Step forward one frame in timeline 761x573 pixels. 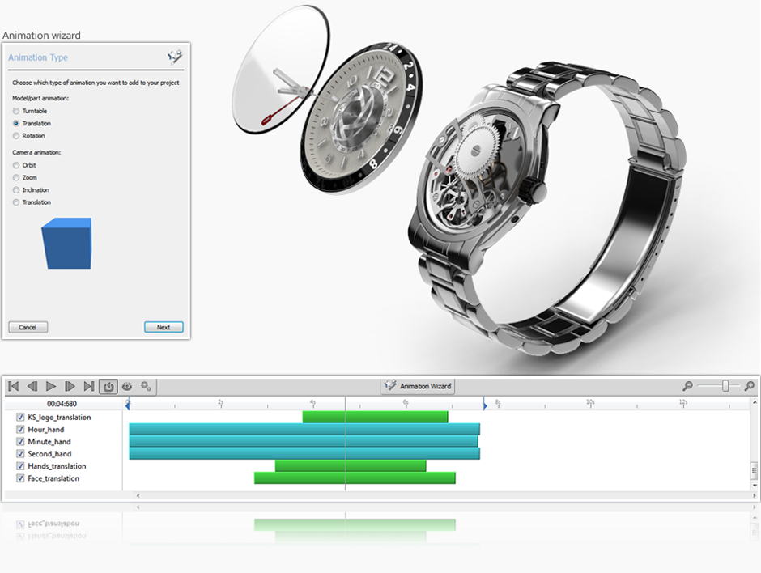[70, 386]
